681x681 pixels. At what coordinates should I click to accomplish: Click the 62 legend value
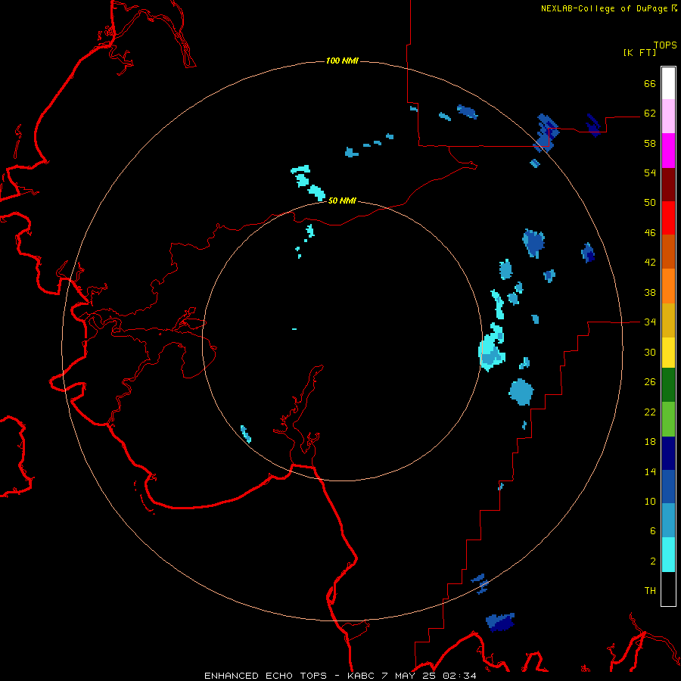coord(650,113)
